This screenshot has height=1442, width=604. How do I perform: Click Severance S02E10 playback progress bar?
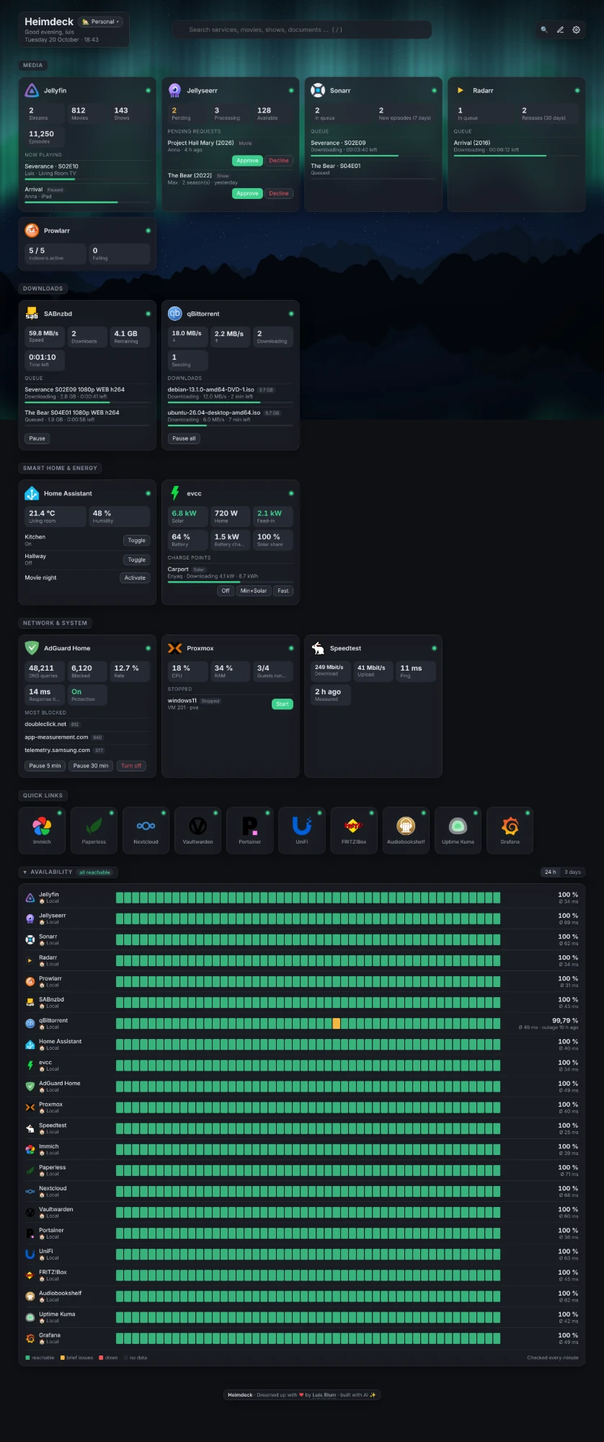pos(87,179)
